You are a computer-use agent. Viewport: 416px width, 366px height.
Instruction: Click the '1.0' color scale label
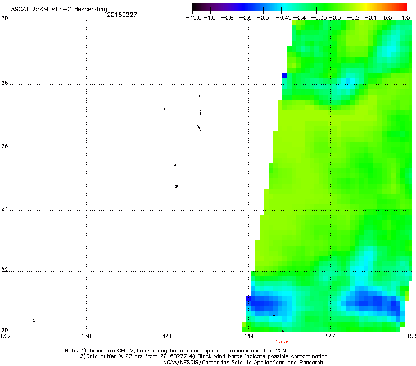click(x=406, y=18)
